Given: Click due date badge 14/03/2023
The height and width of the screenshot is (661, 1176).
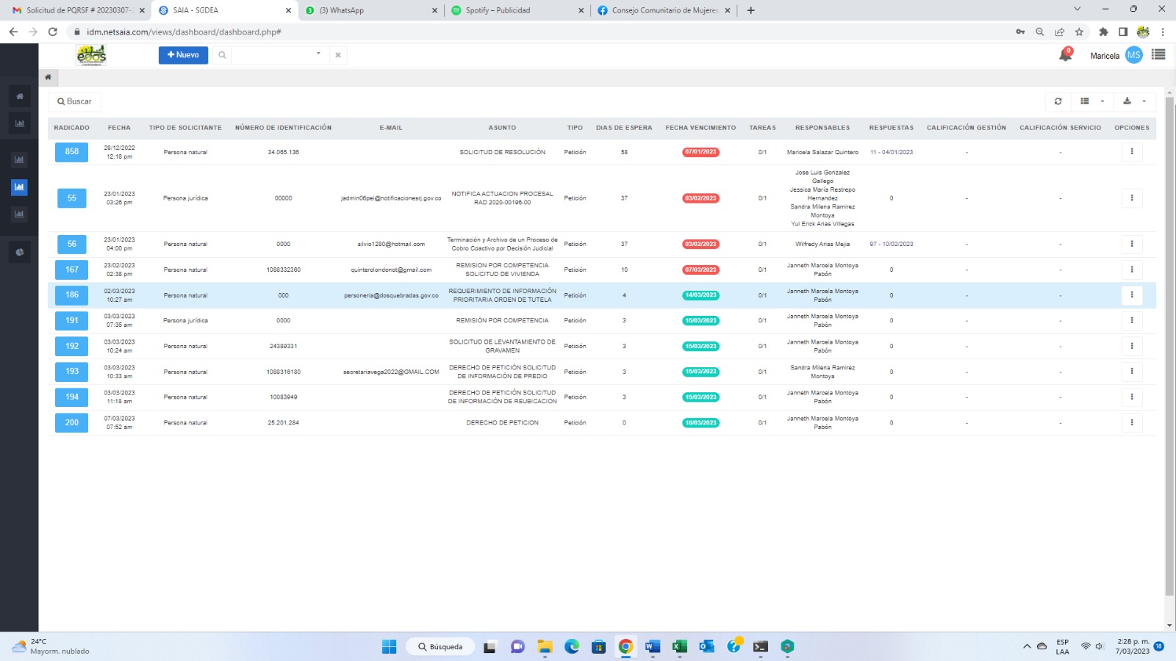Looking at the screenshot, I should pyautogui.click(x=700, y=295).
